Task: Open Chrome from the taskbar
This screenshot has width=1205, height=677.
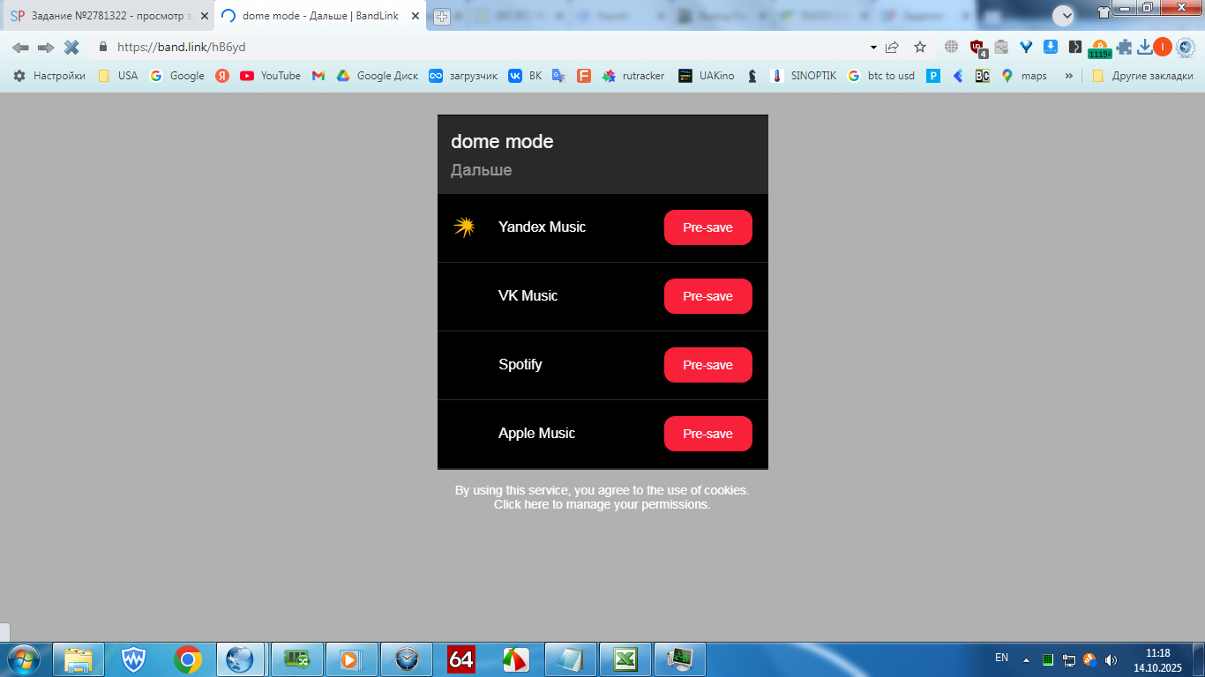Action: (187, 659)
